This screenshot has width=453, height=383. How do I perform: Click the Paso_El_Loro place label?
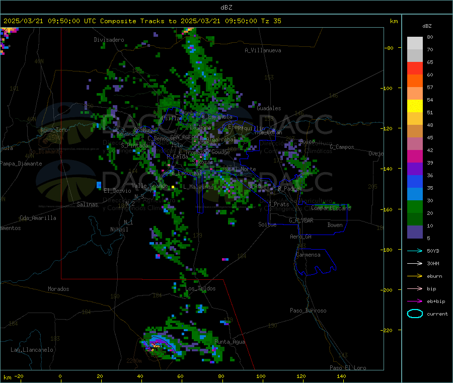pyautogui.click(x=348, y=368)
